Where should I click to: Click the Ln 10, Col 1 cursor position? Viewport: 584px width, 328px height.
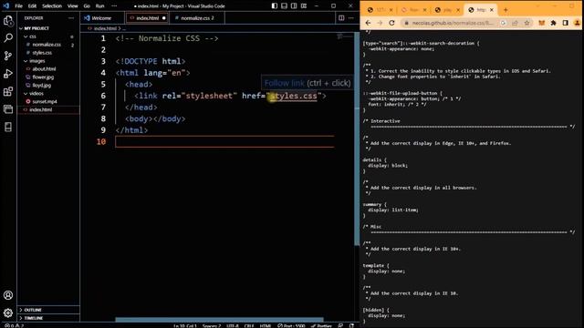point(184,325)
